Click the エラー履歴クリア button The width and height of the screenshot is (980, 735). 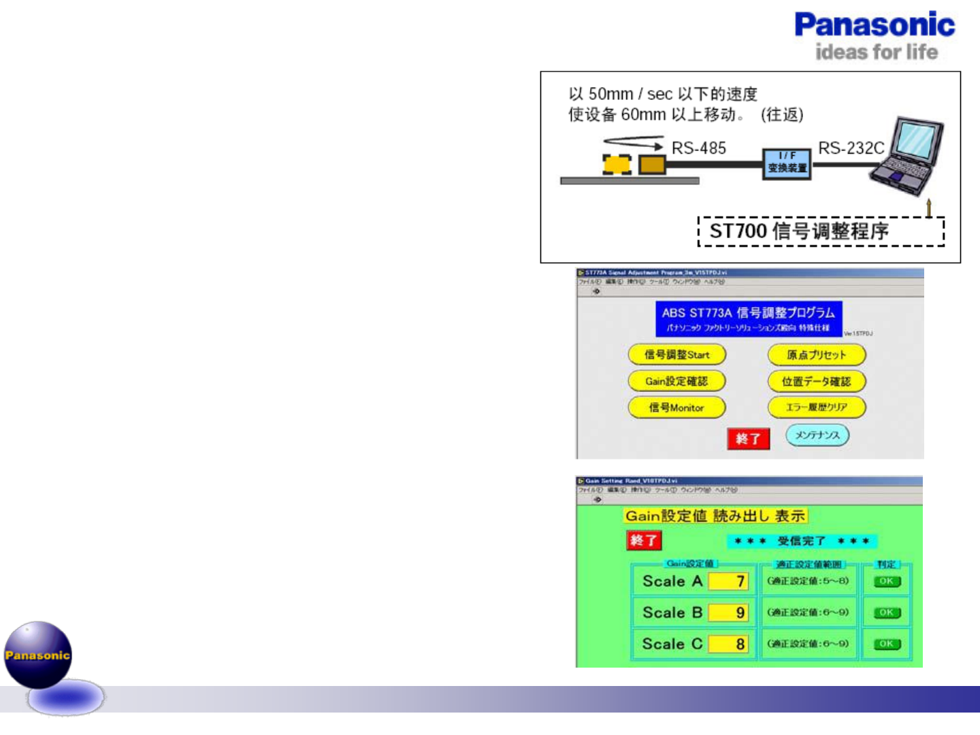(817, 408)
